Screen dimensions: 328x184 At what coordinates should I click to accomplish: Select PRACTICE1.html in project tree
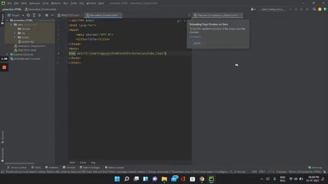point(25,50)
